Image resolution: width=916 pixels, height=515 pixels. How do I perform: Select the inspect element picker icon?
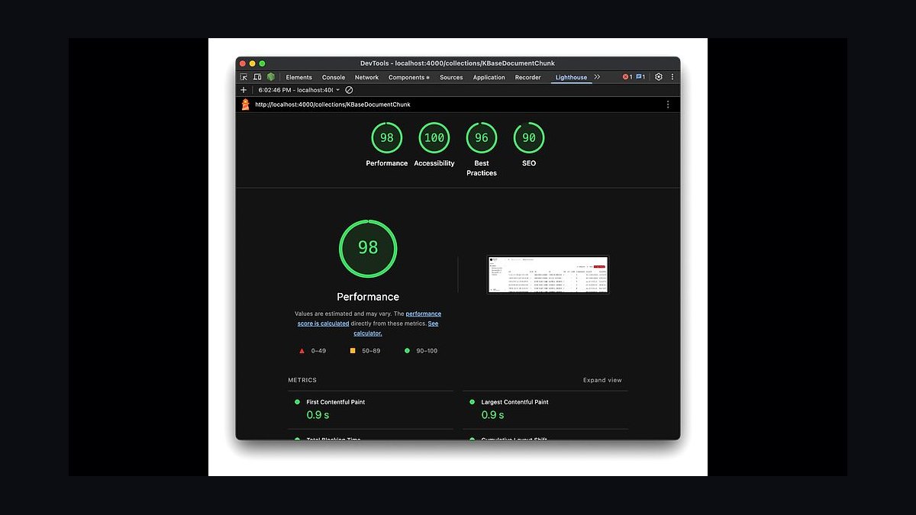pyautogui.click(x=244, y=77)
